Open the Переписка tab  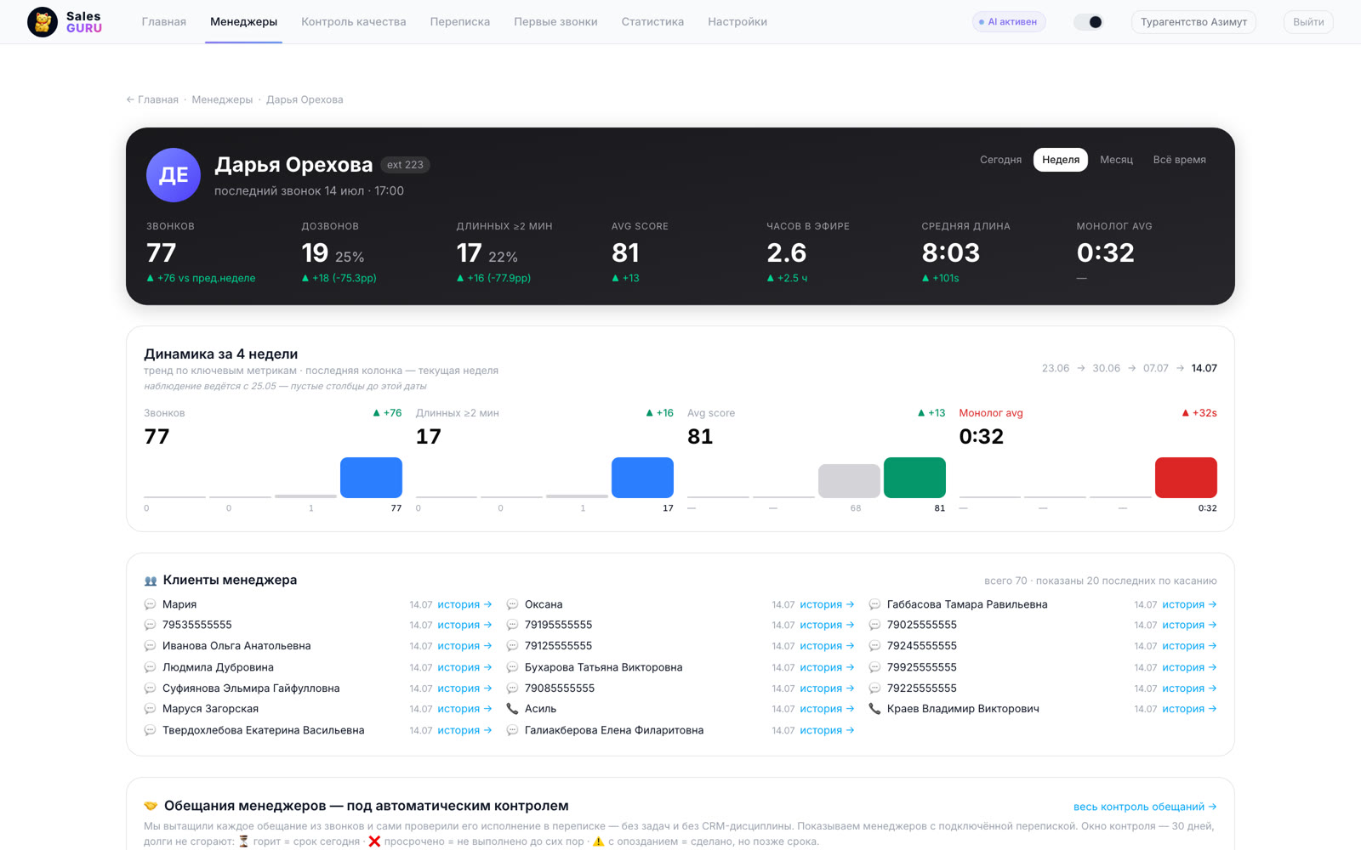pyautogui.click(x=460, y=22)
